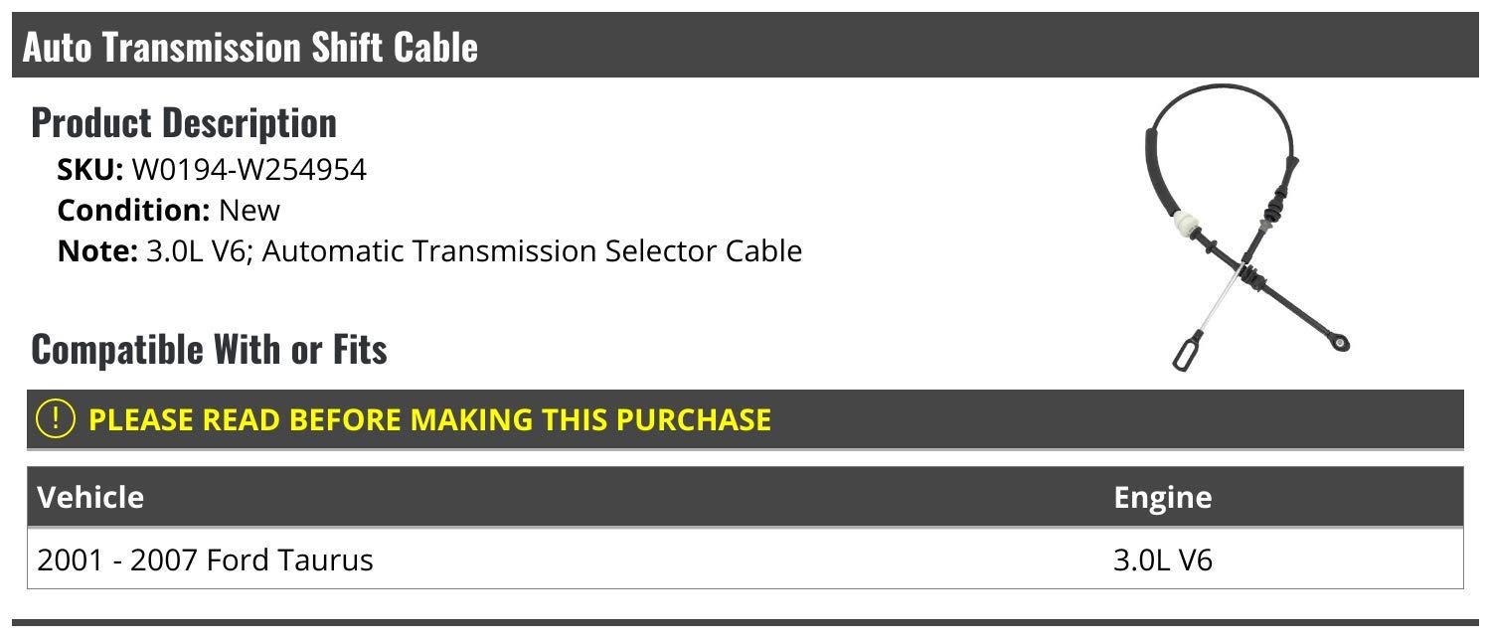Click the bold SKU label
Screen dimensions: 1491x638
coord(90,170)
